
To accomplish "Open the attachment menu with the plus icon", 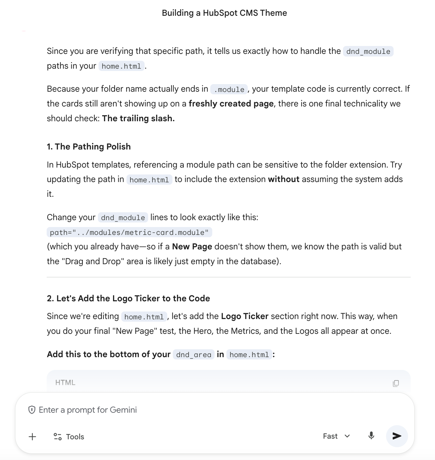I will [32, 437].
